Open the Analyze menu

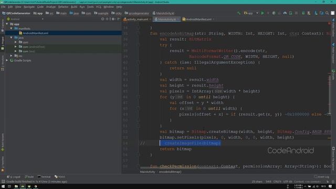(51, 7)
